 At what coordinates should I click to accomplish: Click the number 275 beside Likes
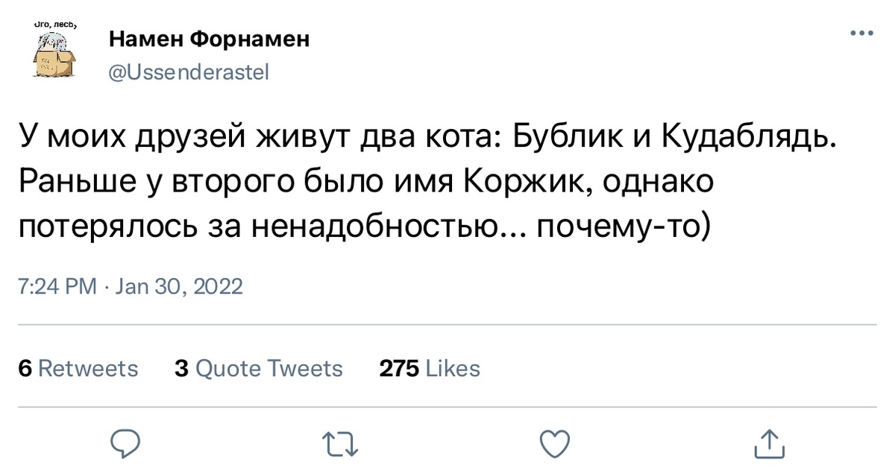[x=398, y=368]
